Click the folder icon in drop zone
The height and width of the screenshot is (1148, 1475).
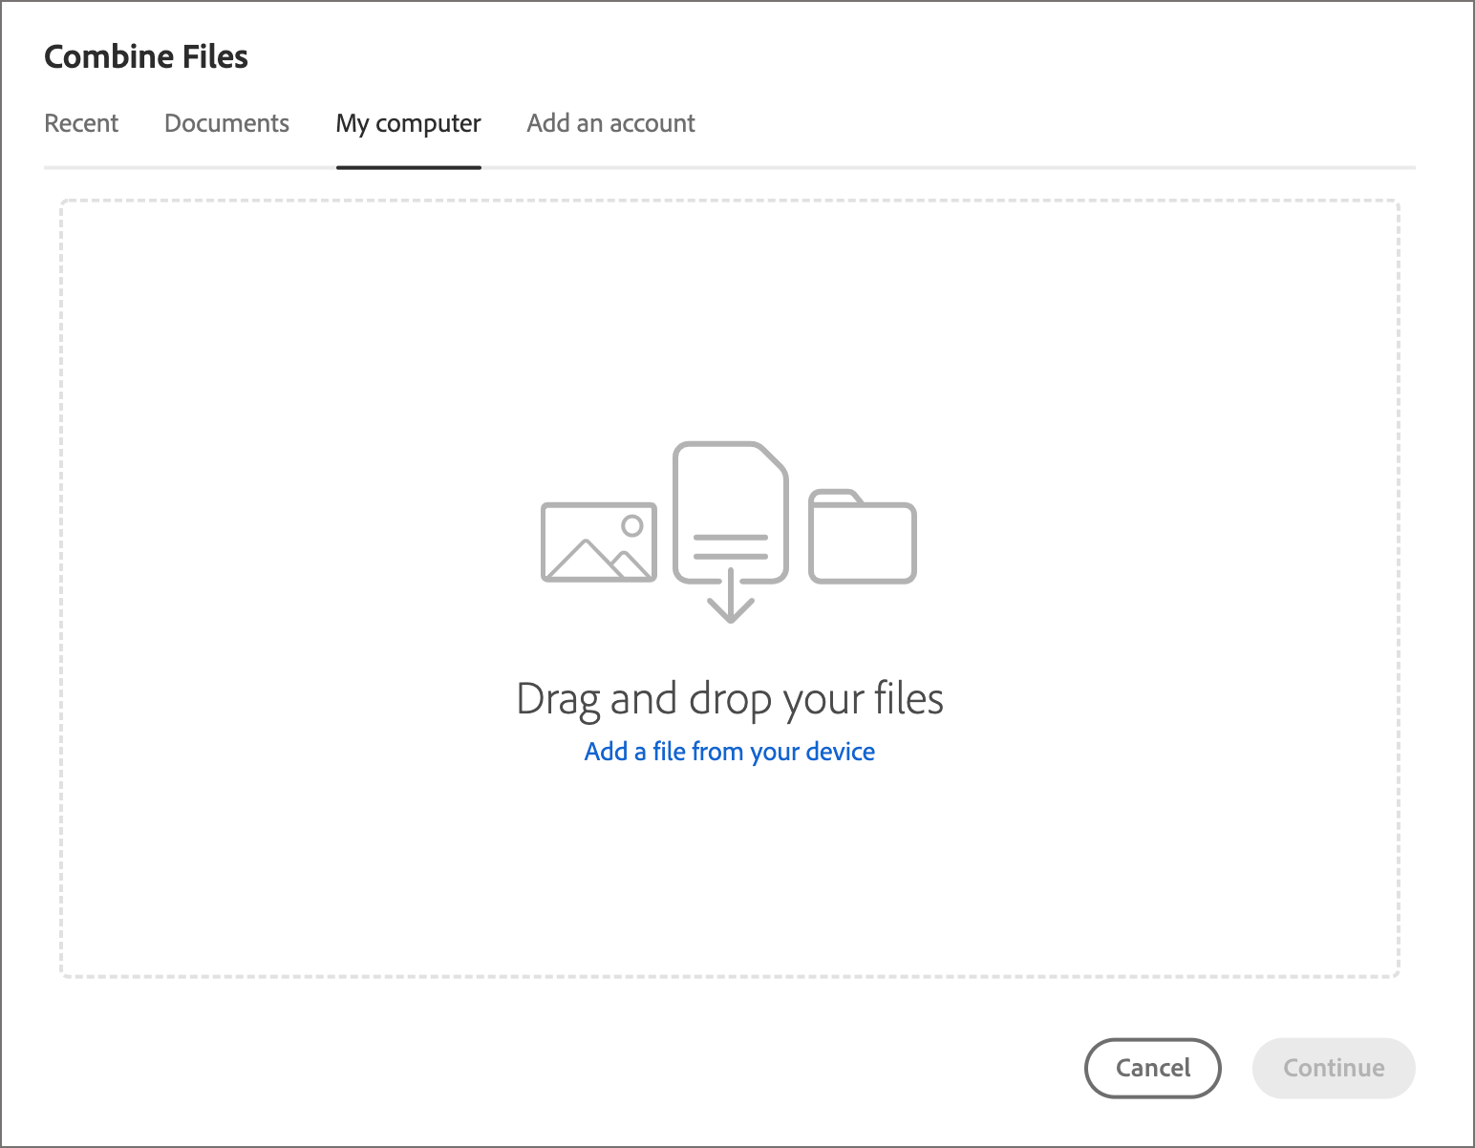click(863, 537)
